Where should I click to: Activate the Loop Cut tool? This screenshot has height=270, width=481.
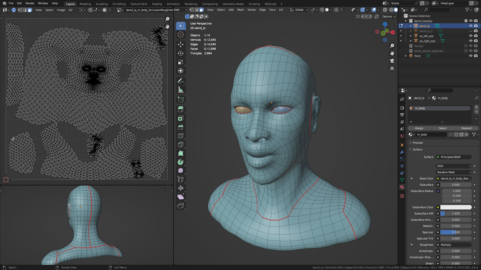point(181,135)
